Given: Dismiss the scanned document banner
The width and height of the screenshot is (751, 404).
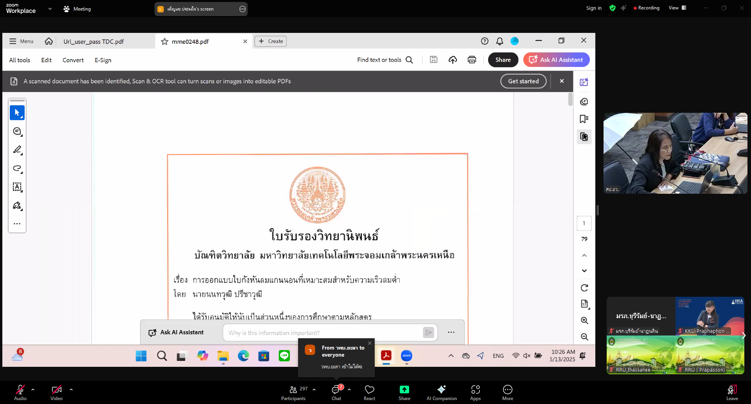Looking at the screenshot, I should [x=562, y=81].
